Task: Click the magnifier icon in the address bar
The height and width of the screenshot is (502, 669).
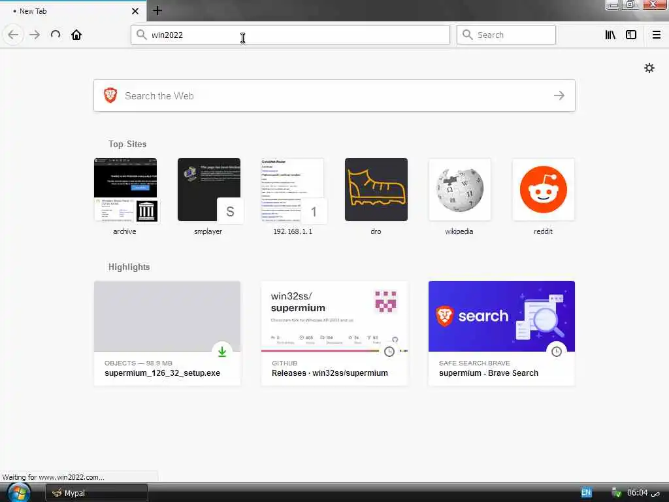Action: (141, 35)
